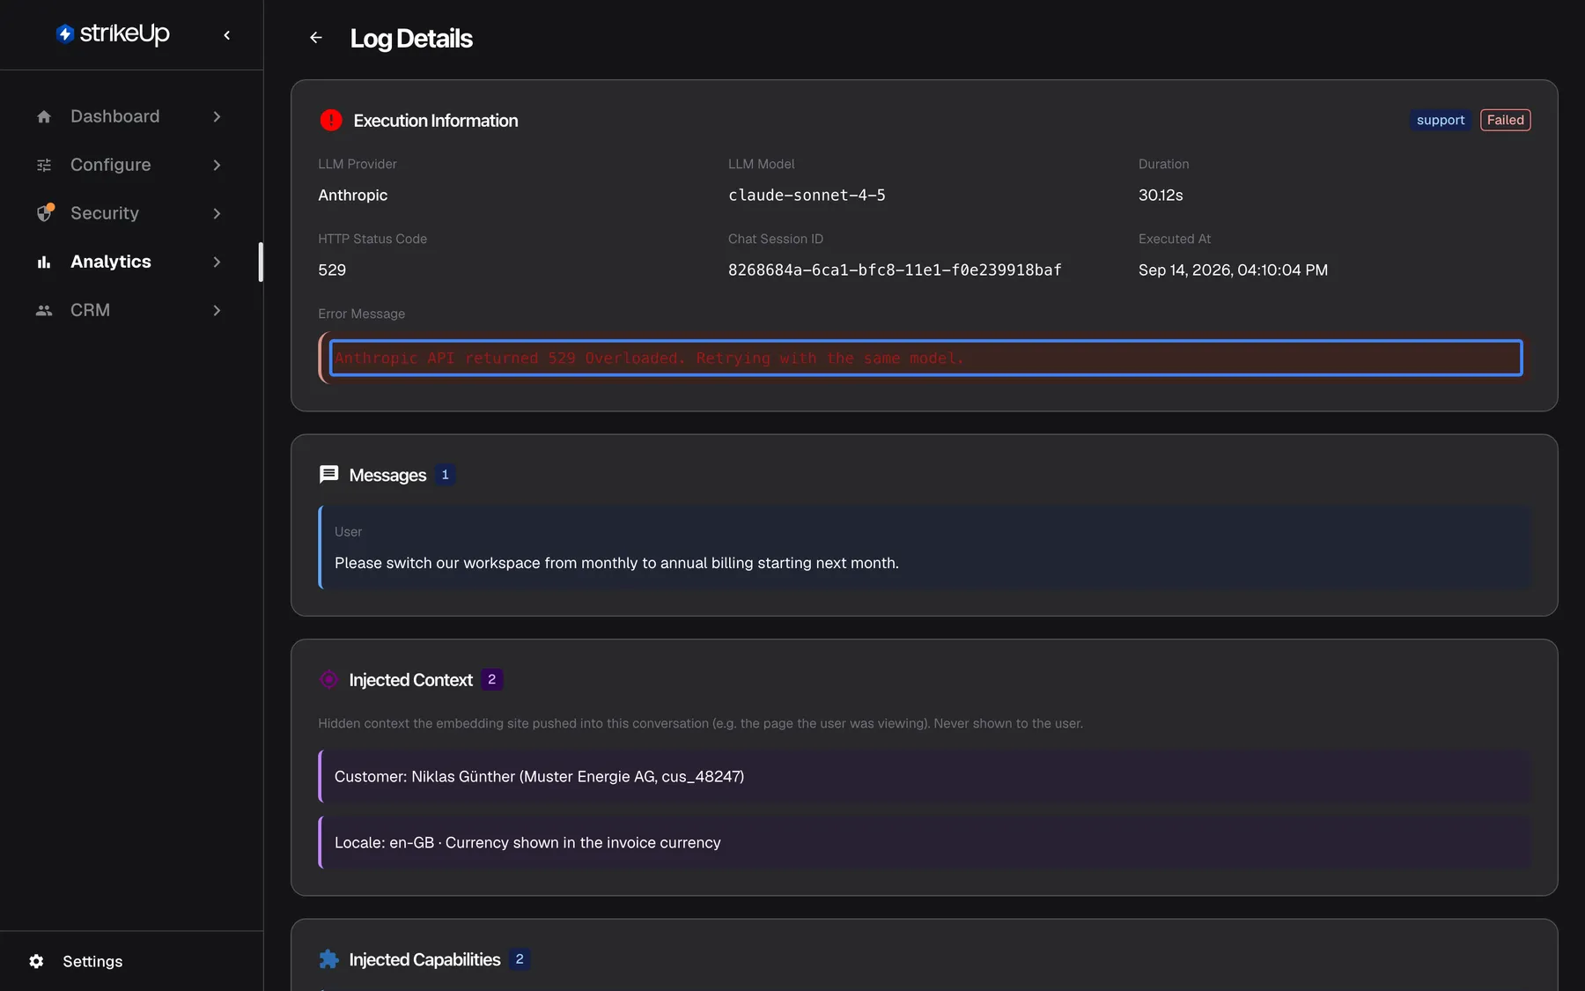Click the Locale en-GB context row
The image size is (1585, 991).
pyautogui.click(x=925, y=842)
